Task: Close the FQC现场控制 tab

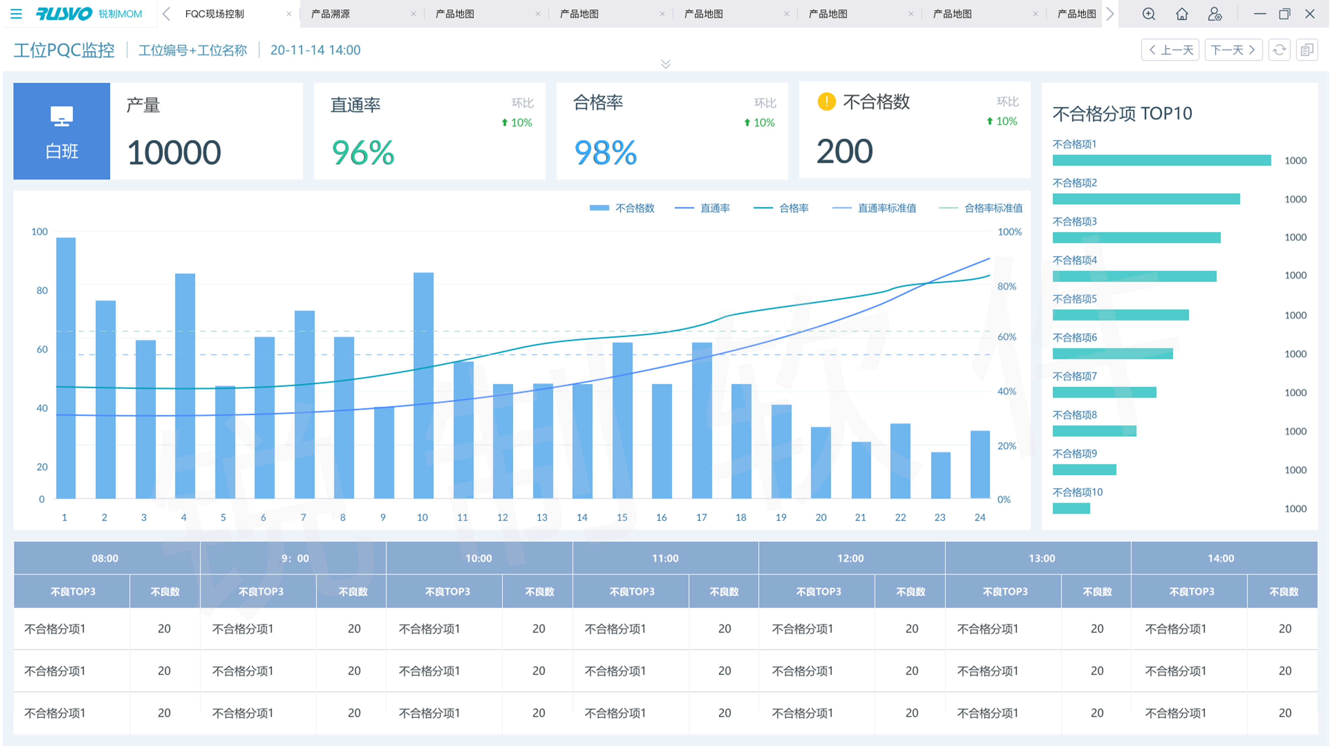Action: tap(289, 14)
